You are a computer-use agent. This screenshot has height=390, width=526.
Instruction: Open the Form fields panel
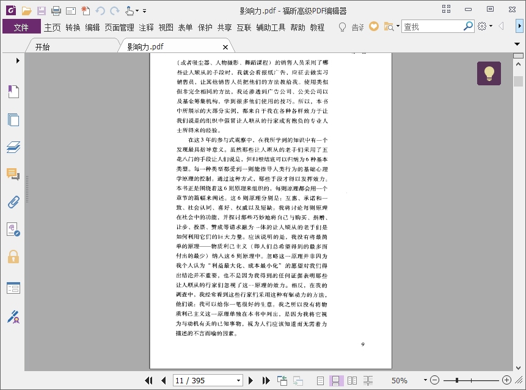pos(13,288)
